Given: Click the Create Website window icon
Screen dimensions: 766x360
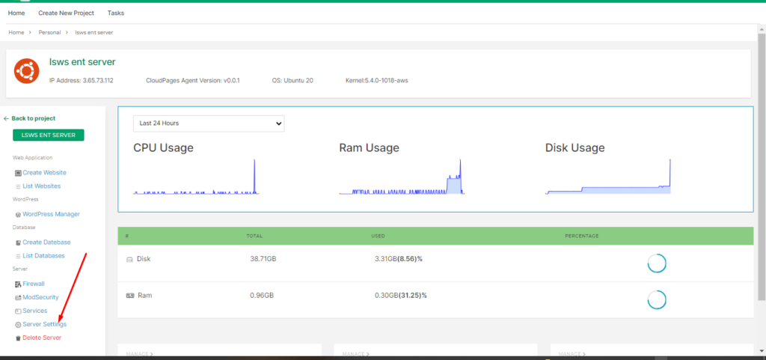Looking at the screenshot, I should (x=18, y=173).
